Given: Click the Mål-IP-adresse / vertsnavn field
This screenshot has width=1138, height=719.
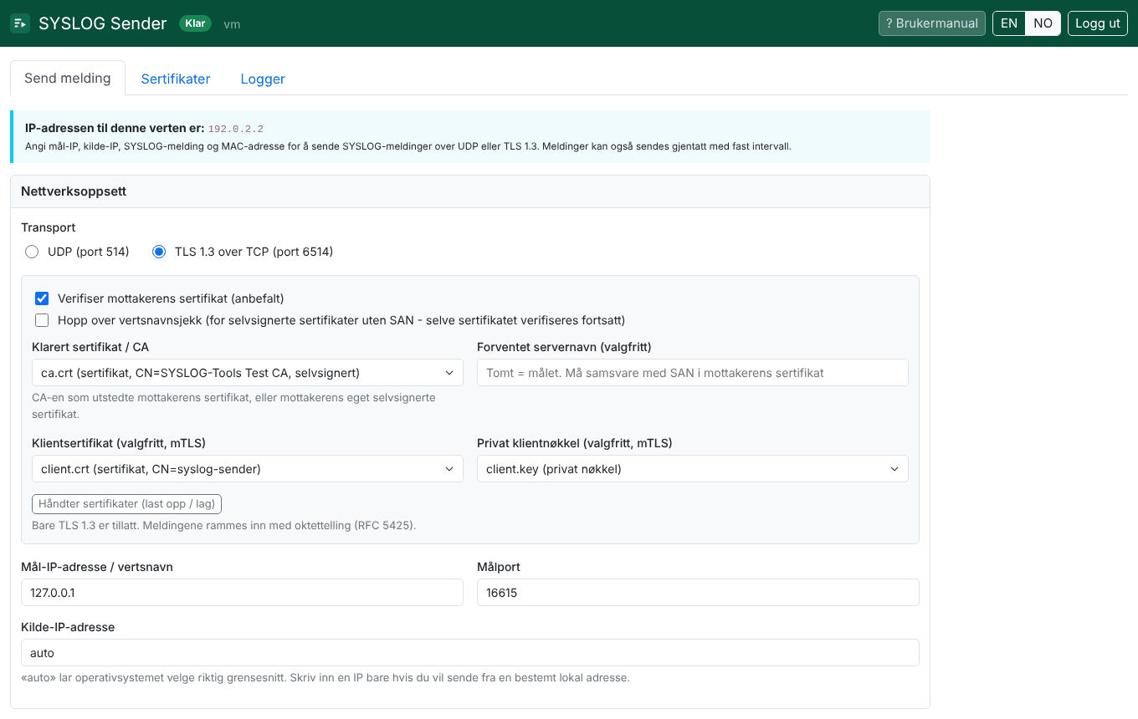Looking at the screenshot, I should tap(242, 593).
